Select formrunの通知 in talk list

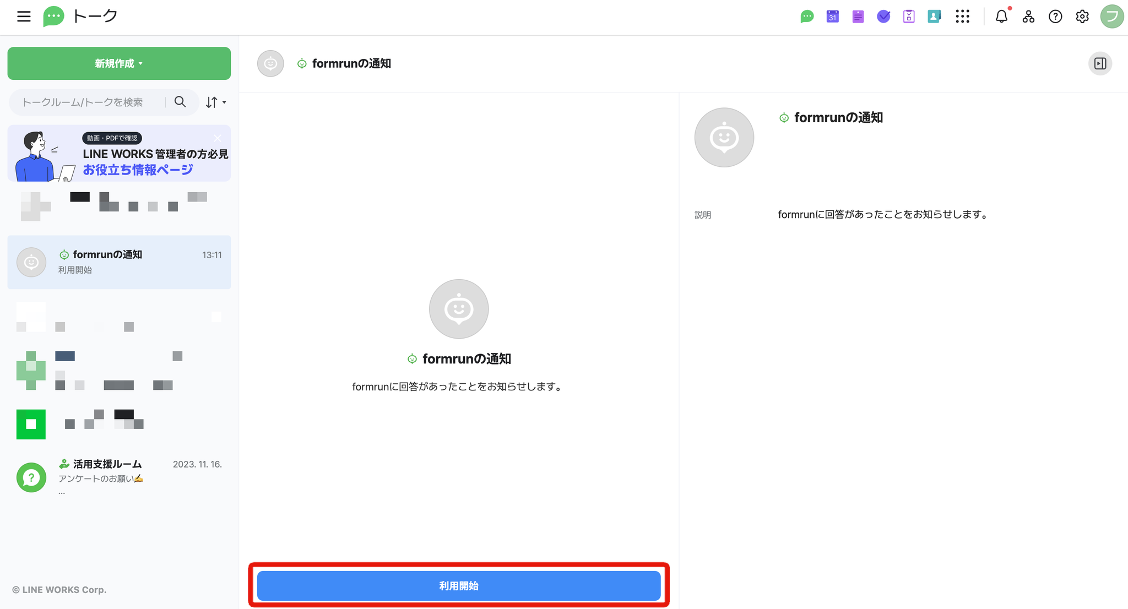click(119, 262)
